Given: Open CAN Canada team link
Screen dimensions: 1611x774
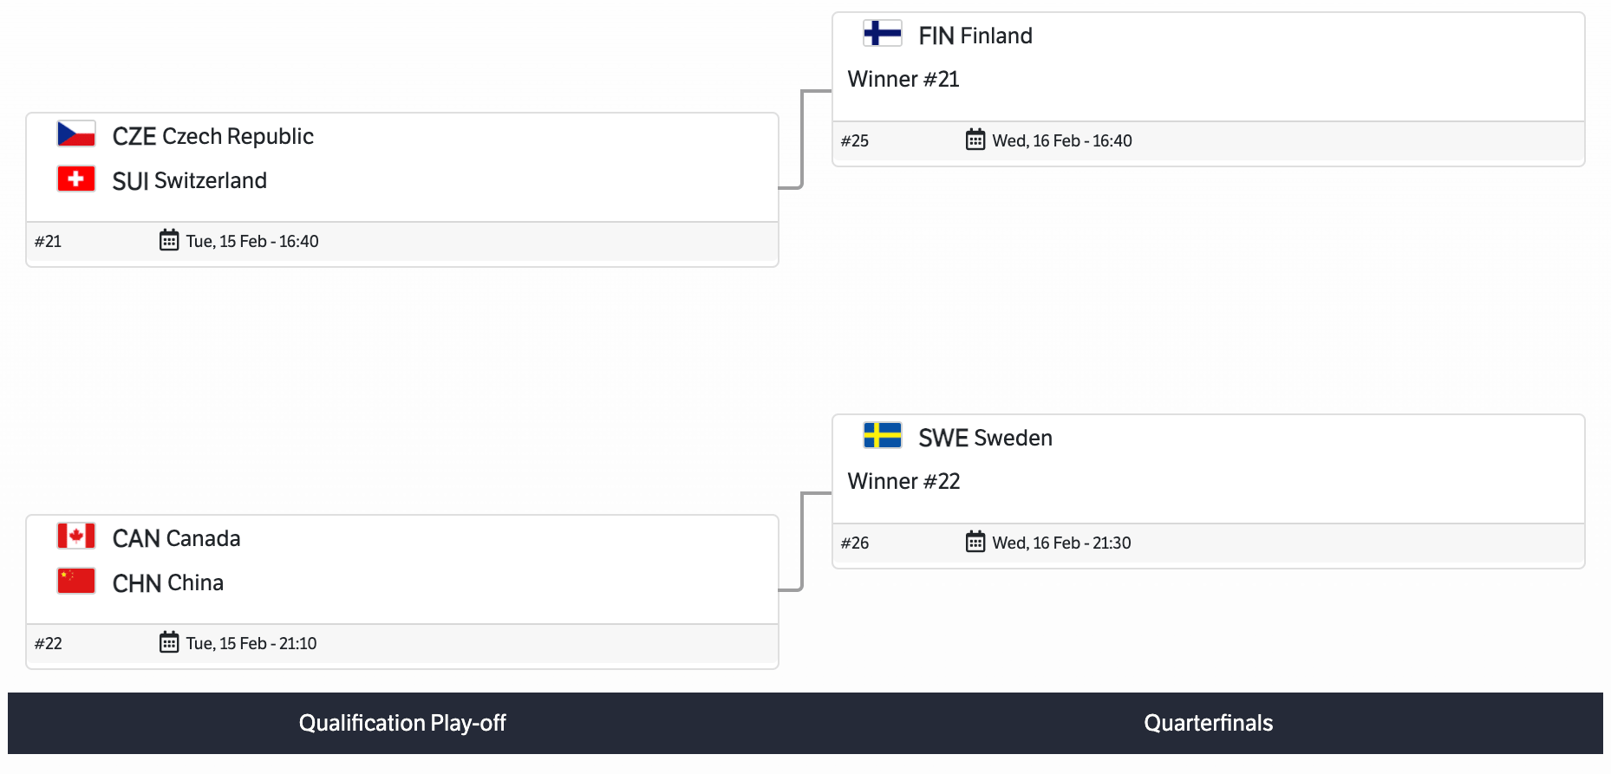Looking at the screenshot, I should coord(177,538).
